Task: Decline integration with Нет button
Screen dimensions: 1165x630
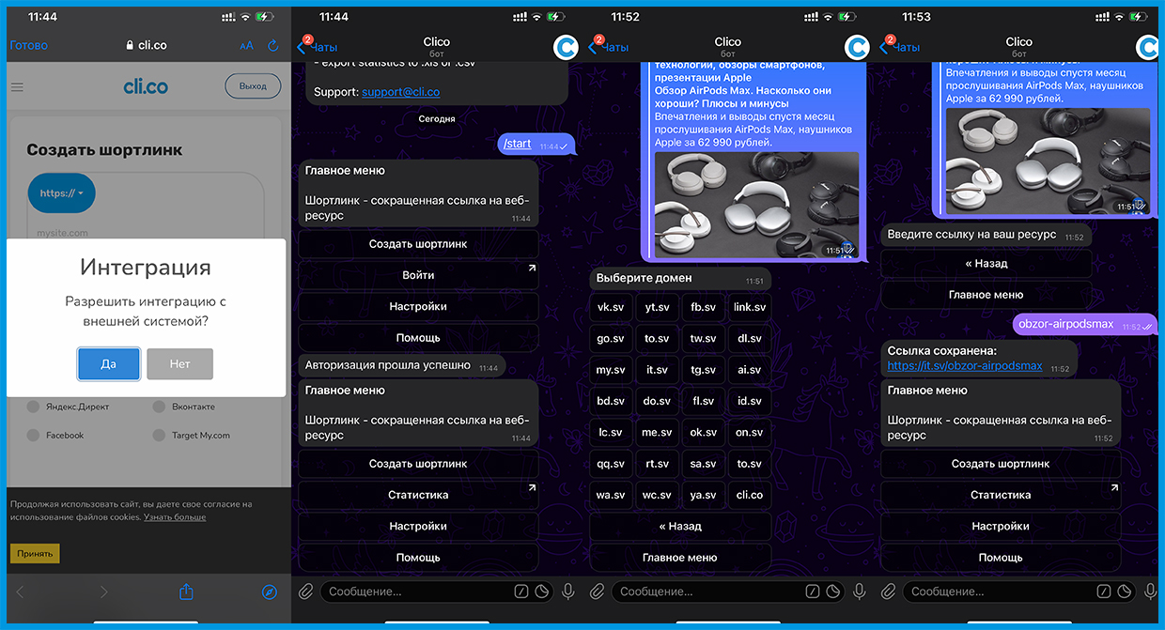Action: [x=179, y=364]
